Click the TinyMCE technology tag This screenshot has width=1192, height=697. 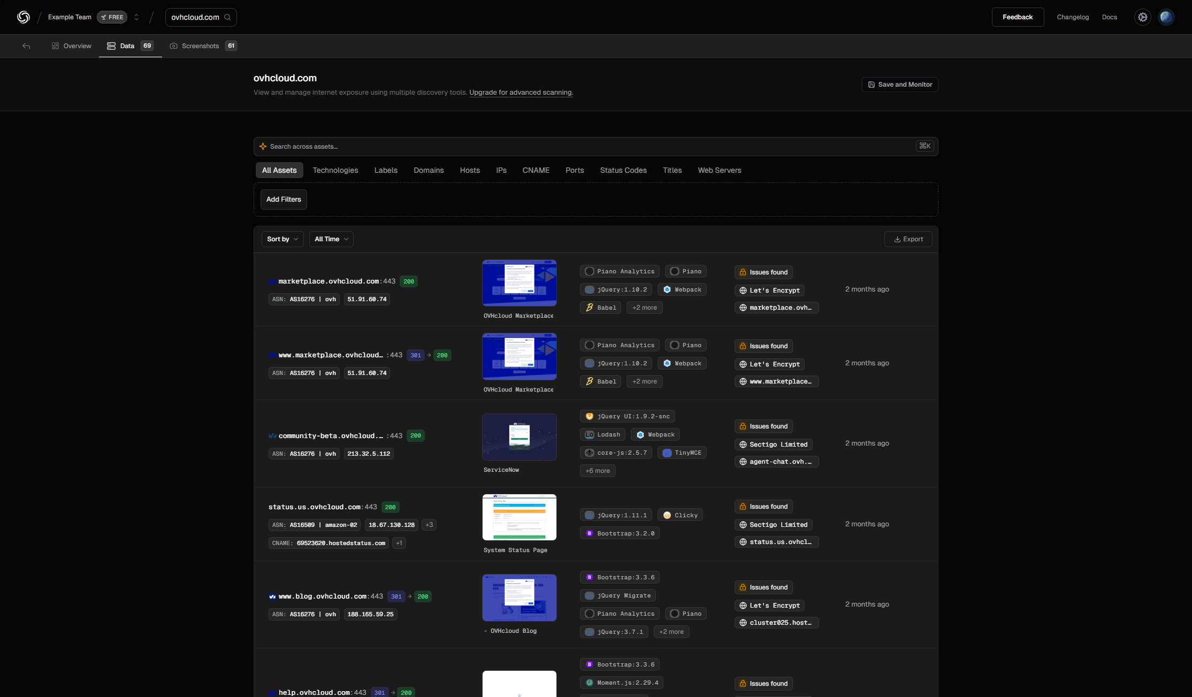click(682, 453)
